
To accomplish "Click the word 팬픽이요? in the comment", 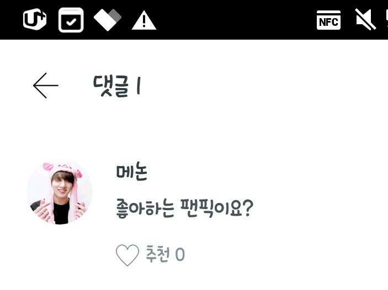I will coord(217,208).
